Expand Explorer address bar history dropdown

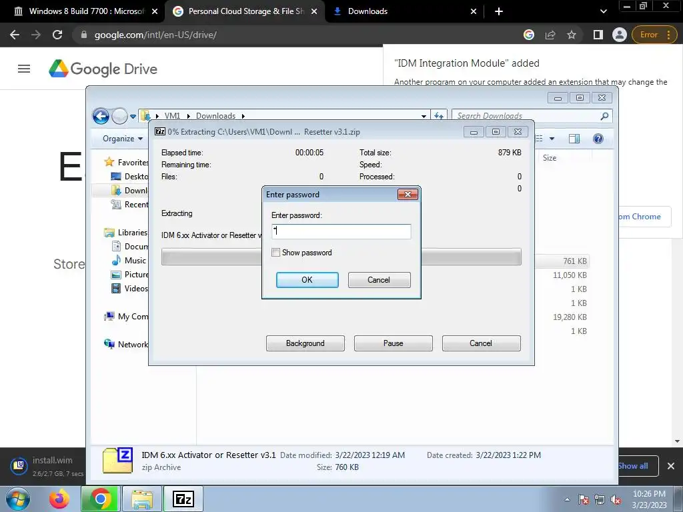[x=424, y=116]
